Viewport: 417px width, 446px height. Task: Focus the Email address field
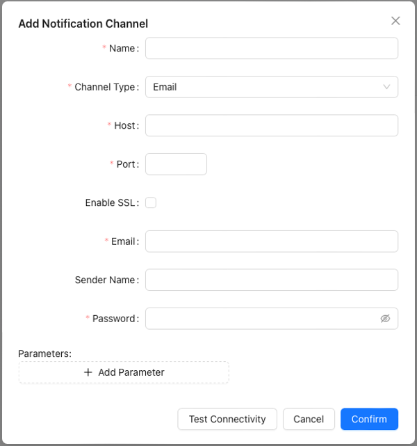coord(272,241)
